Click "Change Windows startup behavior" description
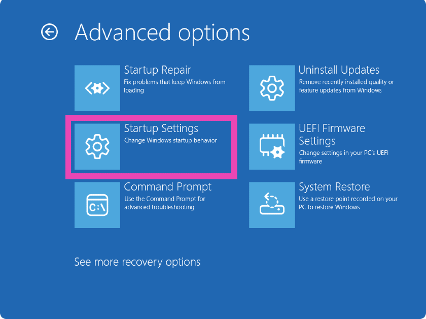This screenshot has height=319, width=426. tap(170, 140)
